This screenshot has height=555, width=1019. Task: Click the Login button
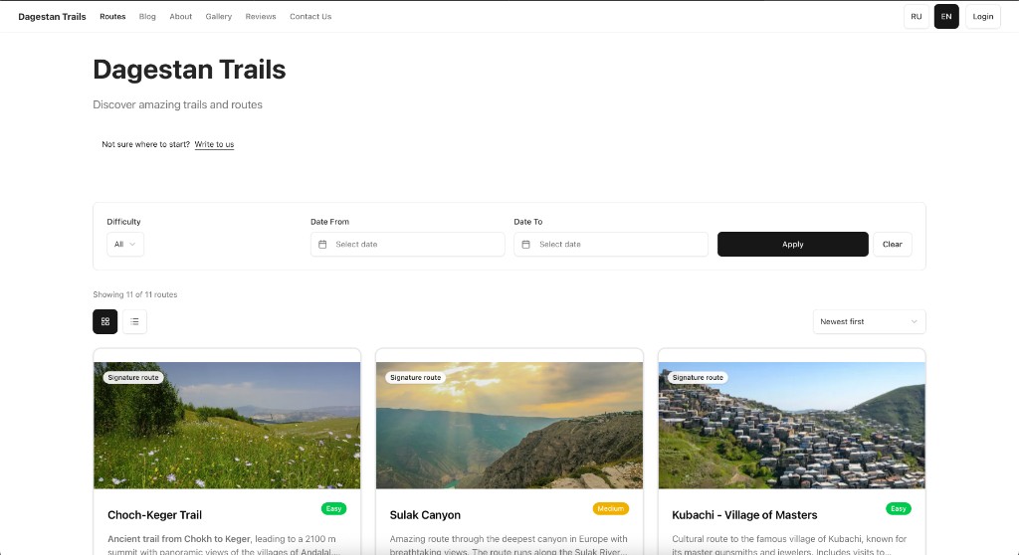point(983,17)
